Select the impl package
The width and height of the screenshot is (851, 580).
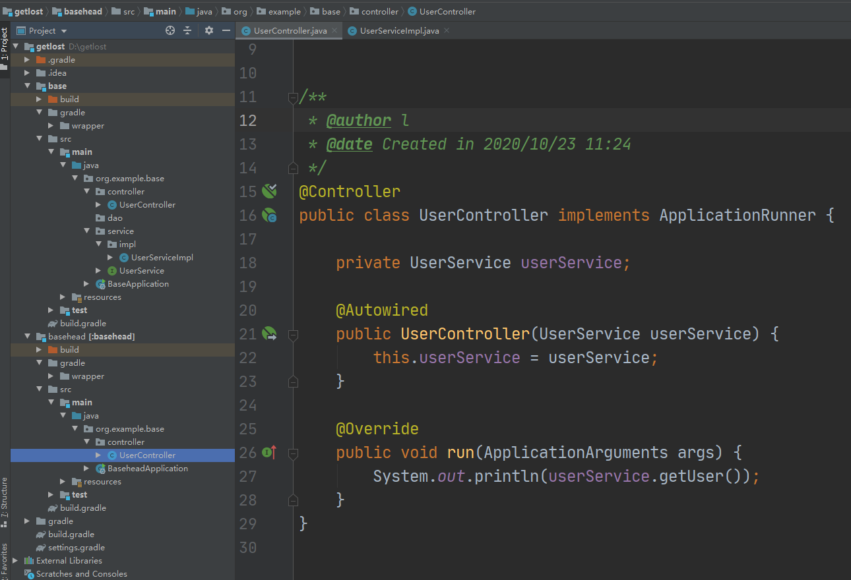[127, 245]
